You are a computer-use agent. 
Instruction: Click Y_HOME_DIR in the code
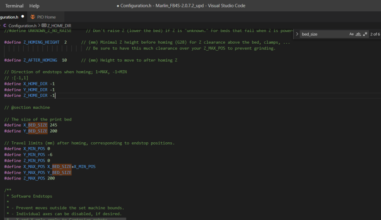(35, 89)
